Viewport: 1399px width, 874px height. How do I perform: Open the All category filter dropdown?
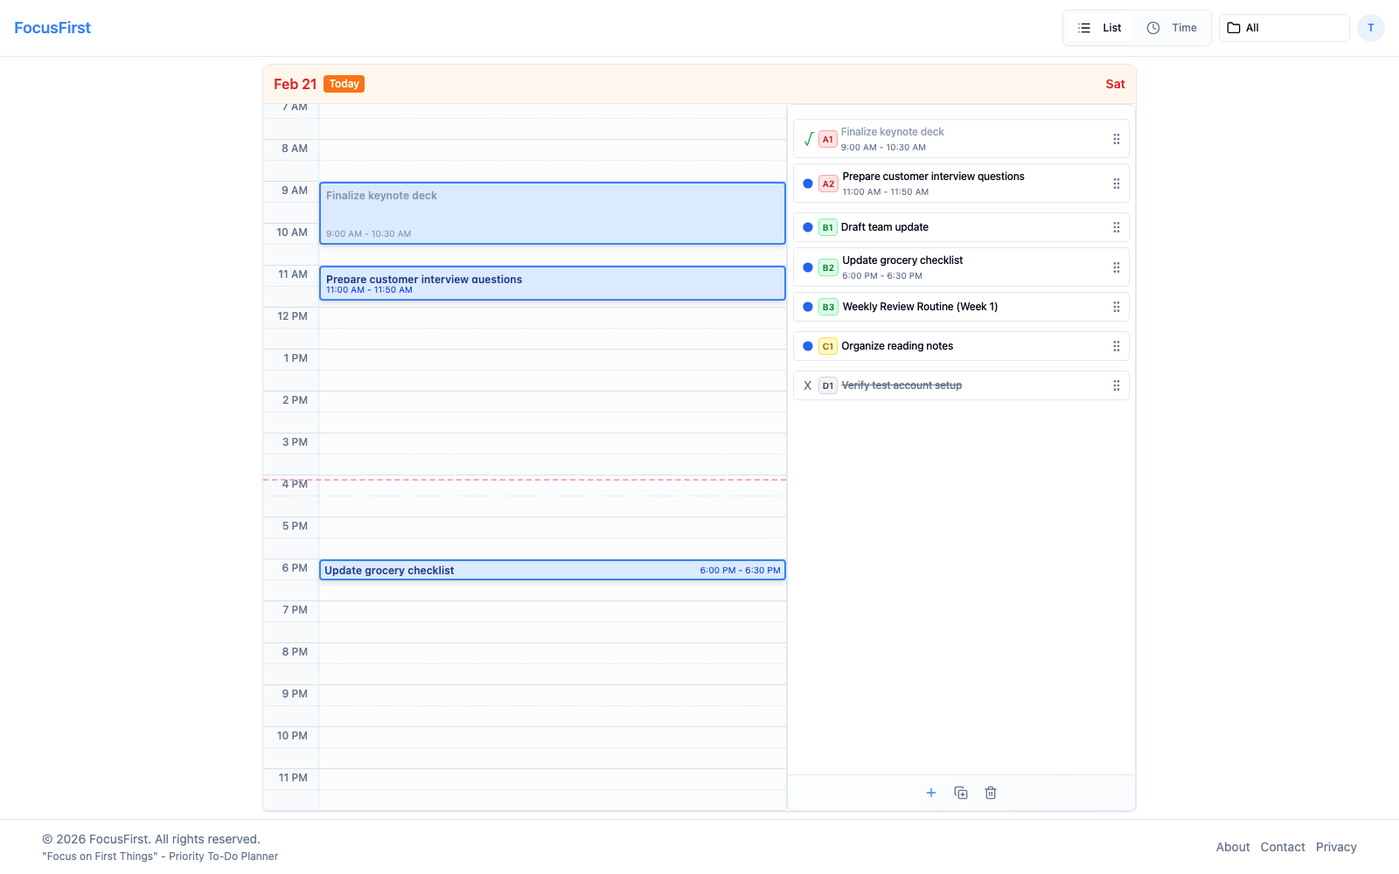coord(1283,27)
